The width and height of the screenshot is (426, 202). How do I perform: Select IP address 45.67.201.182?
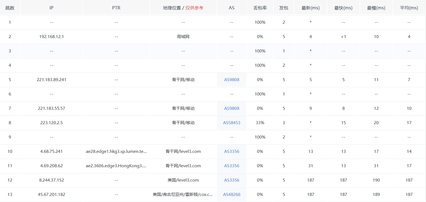click(52, 195)
